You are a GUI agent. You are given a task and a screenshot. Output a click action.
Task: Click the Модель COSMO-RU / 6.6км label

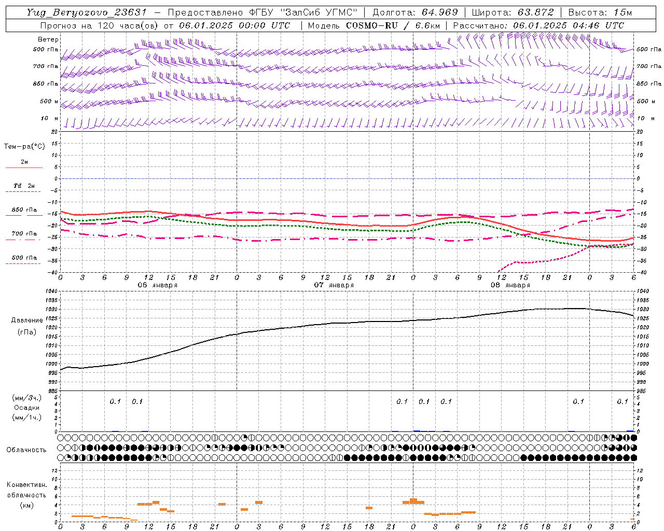coord(374,25)
